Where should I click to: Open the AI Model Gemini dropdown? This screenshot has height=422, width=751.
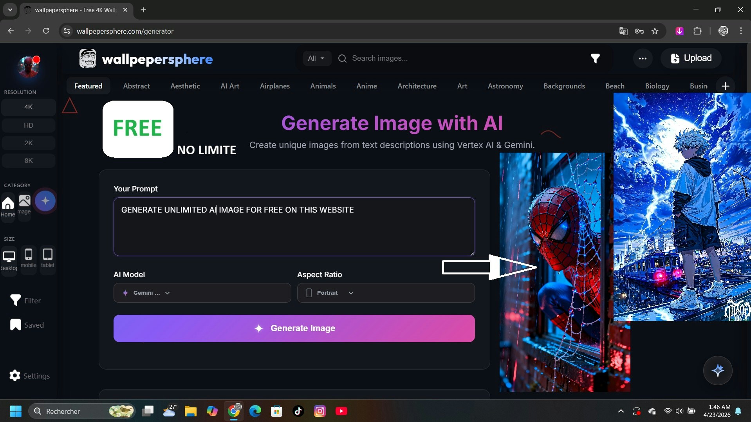[x=202, y=293]
